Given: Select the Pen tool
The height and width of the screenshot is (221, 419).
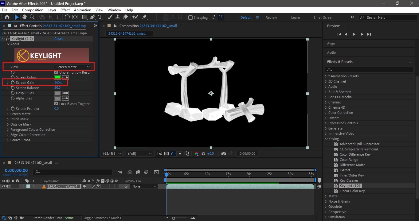Looking at the screenshot, I should (x=92, y=17).
